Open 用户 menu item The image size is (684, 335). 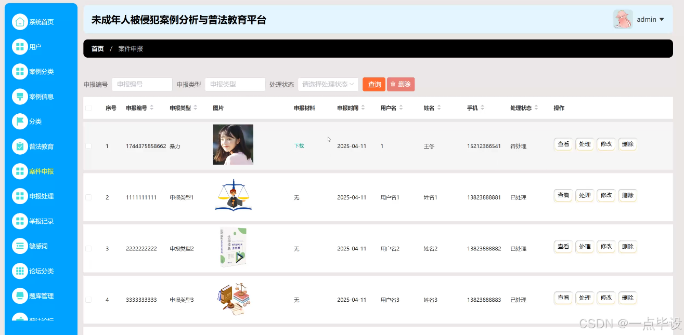tap(35, 47)
